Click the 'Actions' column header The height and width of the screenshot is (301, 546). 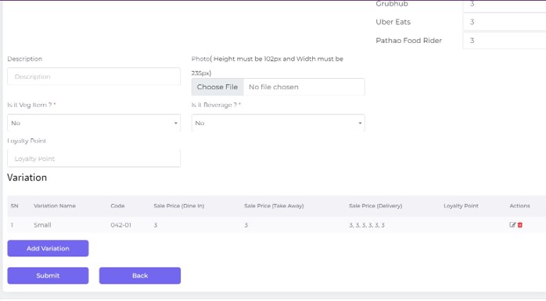point(519,206)
